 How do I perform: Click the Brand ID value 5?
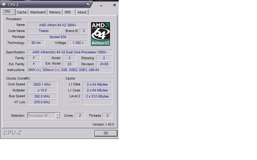84,31
